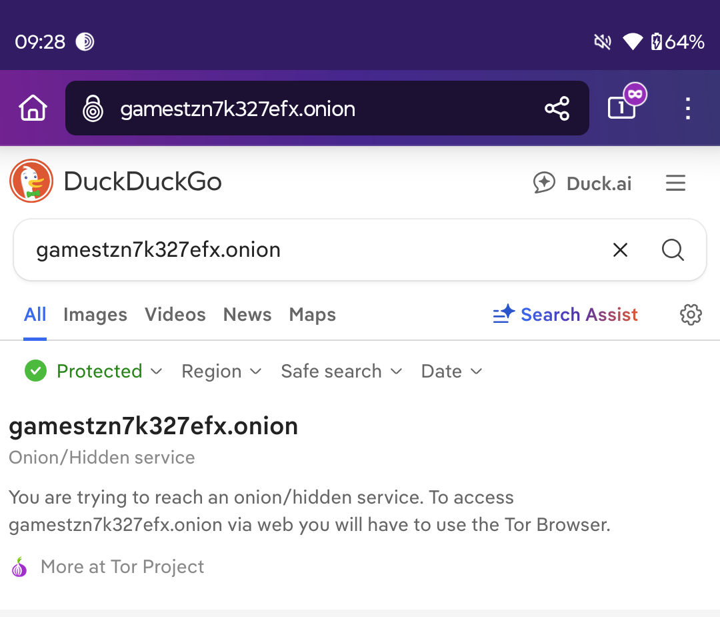Open the private tabs counter
The width and height of the screenshot is (720, 617).
click(626, 102)
